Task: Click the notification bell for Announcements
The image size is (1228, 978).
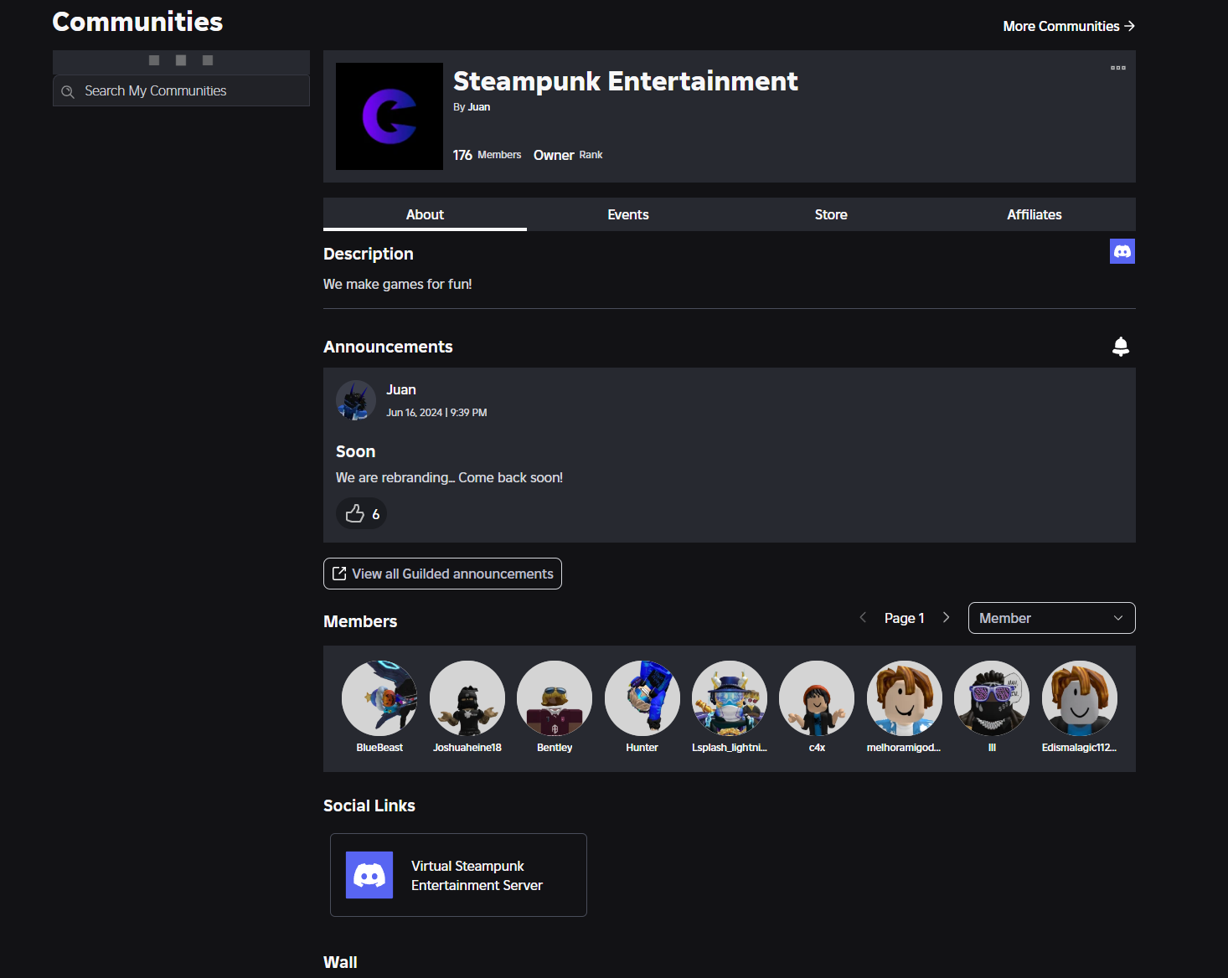Action: [1121, 345]
